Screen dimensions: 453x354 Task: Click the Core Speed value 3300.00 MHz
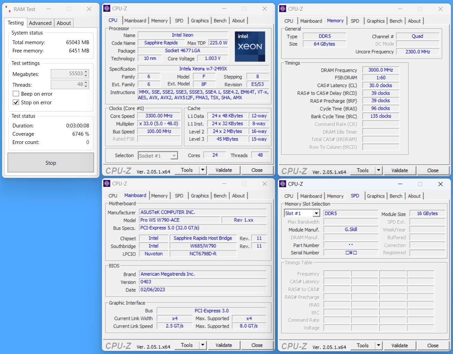click(159, 116)
